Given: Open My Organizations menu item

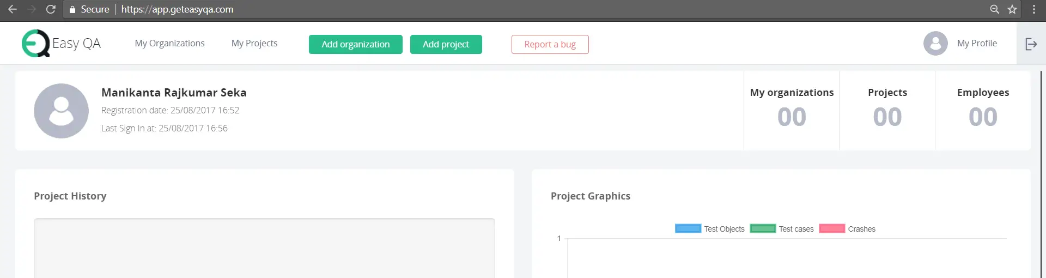Looking at the screenshot, I should tap(170, 43).
